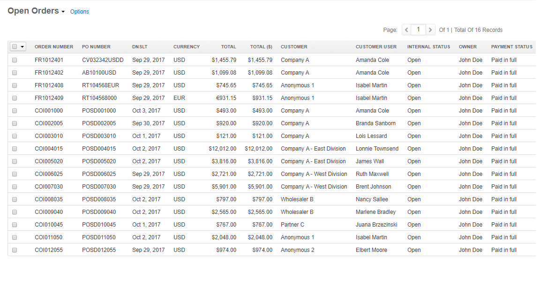Open order number FR1012401
Screen dimensions: 540x304
click(49, 60)
